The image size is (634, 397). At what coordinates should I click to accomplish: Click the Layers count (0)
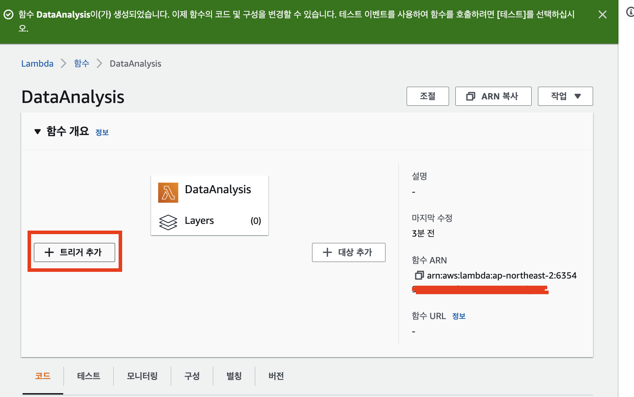coord(256,221)
